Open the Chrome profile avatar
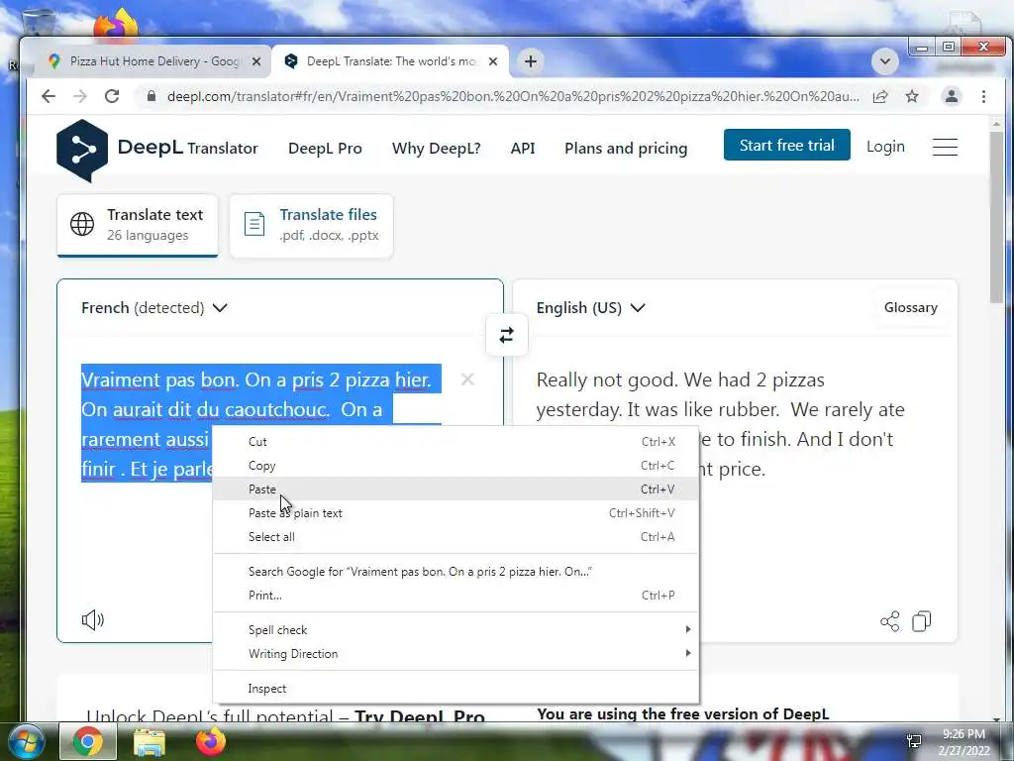This screenshot has height=761, width=1014. [952, 96]
